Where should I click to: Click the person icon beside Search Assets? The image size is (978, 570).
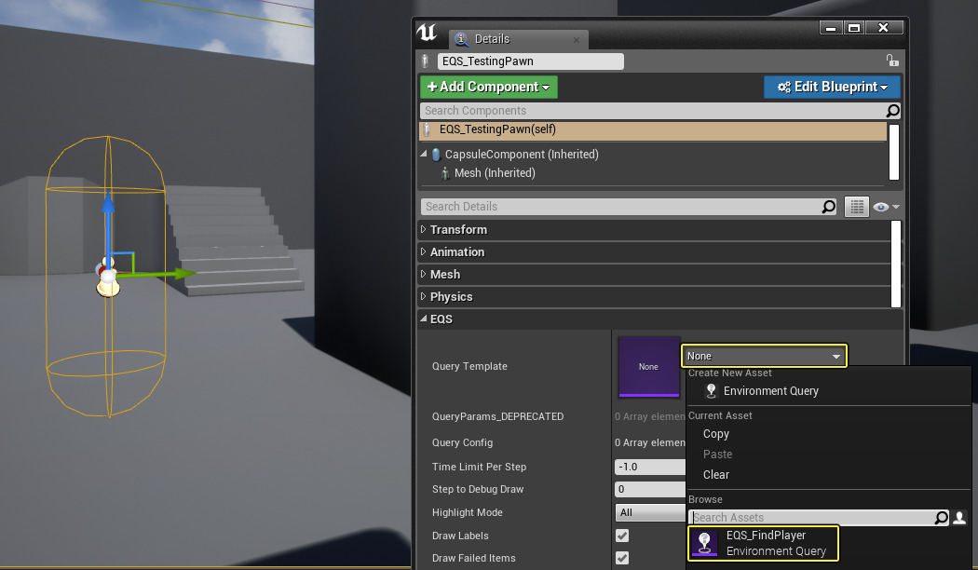pos(958,518)
